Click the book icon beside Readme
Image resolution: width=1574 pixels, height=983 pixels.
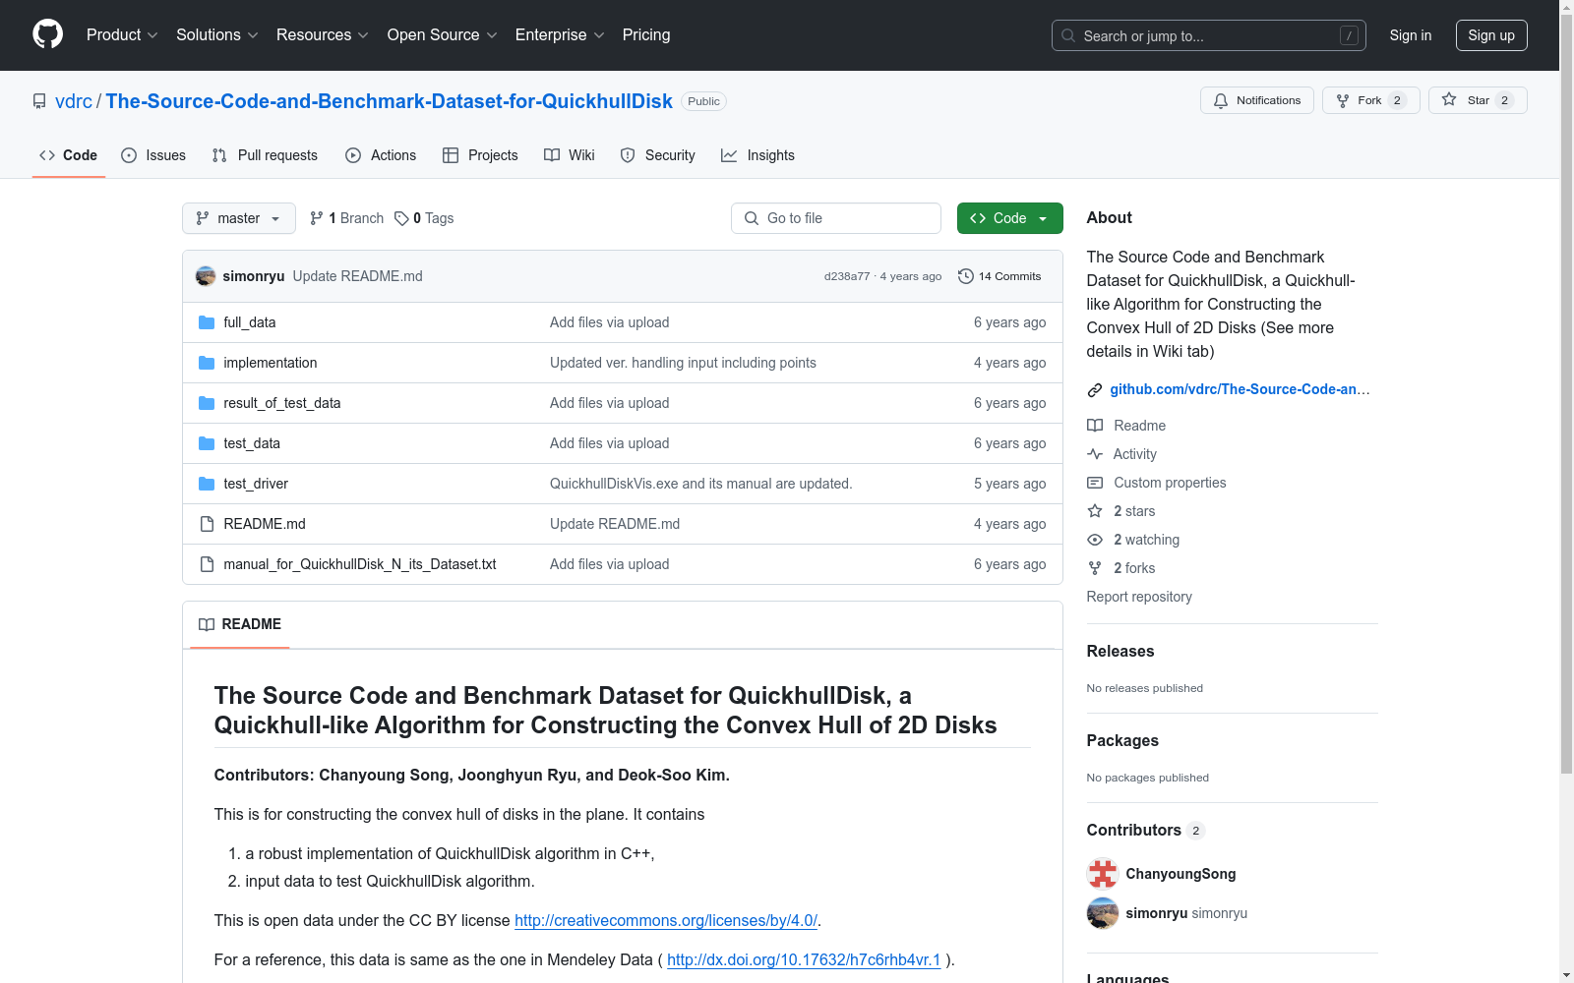click(1095, 426)
